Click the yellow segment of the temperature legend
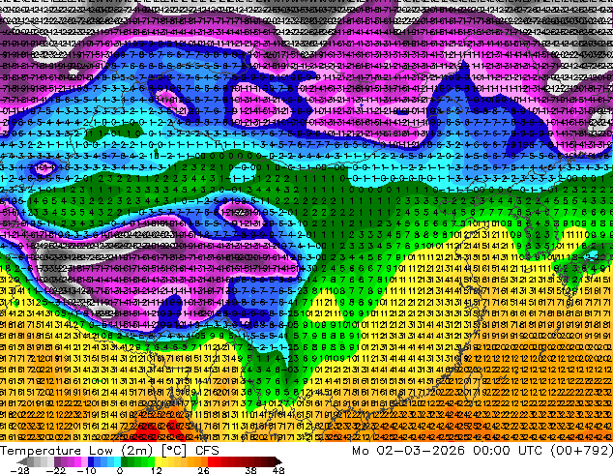 [x=158, y=461]
